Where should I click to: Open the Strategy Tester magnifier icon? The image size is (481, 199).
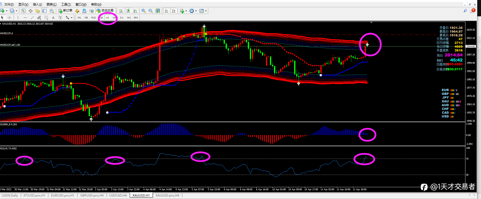pyautogui.click(x=52, y=11)
